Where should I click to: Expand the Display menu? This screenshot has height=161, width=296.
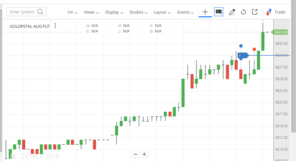[x=114, y=12]
